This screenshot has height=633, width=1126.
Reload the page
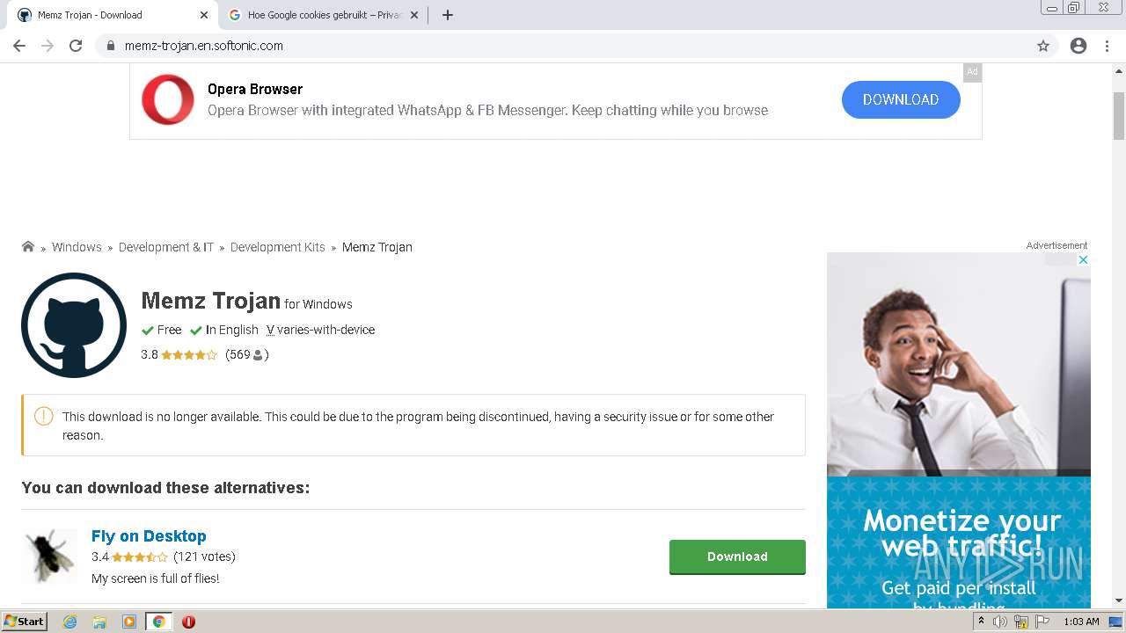pos(76,46)
